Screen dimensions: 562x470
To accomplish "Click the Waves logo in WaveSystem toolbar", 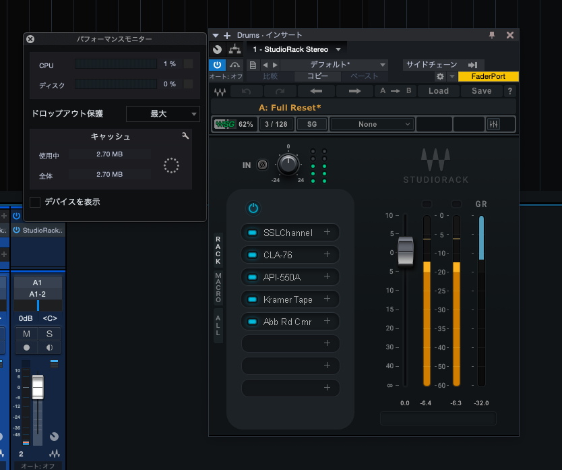I will (220, 92).
